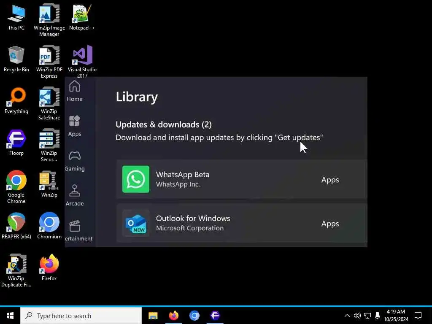Image resolution: width=432 pixels, height=324 pixels.
Task: Select This PC desktop icon
Action: click(16, 17)
